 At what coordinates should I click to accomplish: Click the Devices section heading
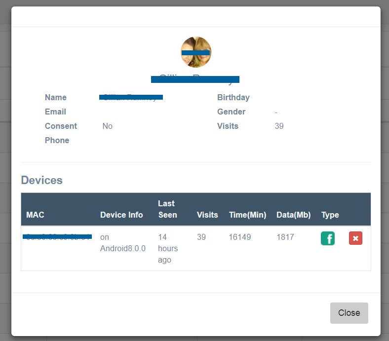tap(41, 180)
